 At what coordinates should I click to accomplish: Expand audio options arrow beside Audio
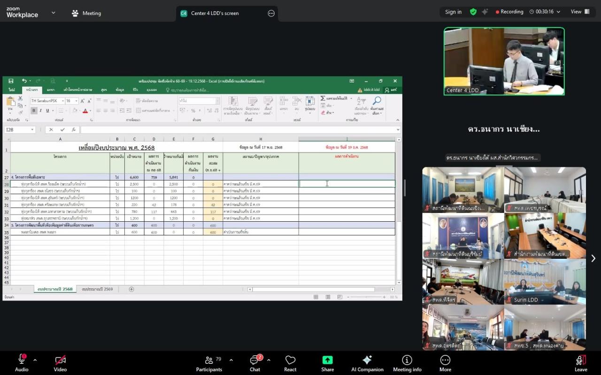click(35, 360)
